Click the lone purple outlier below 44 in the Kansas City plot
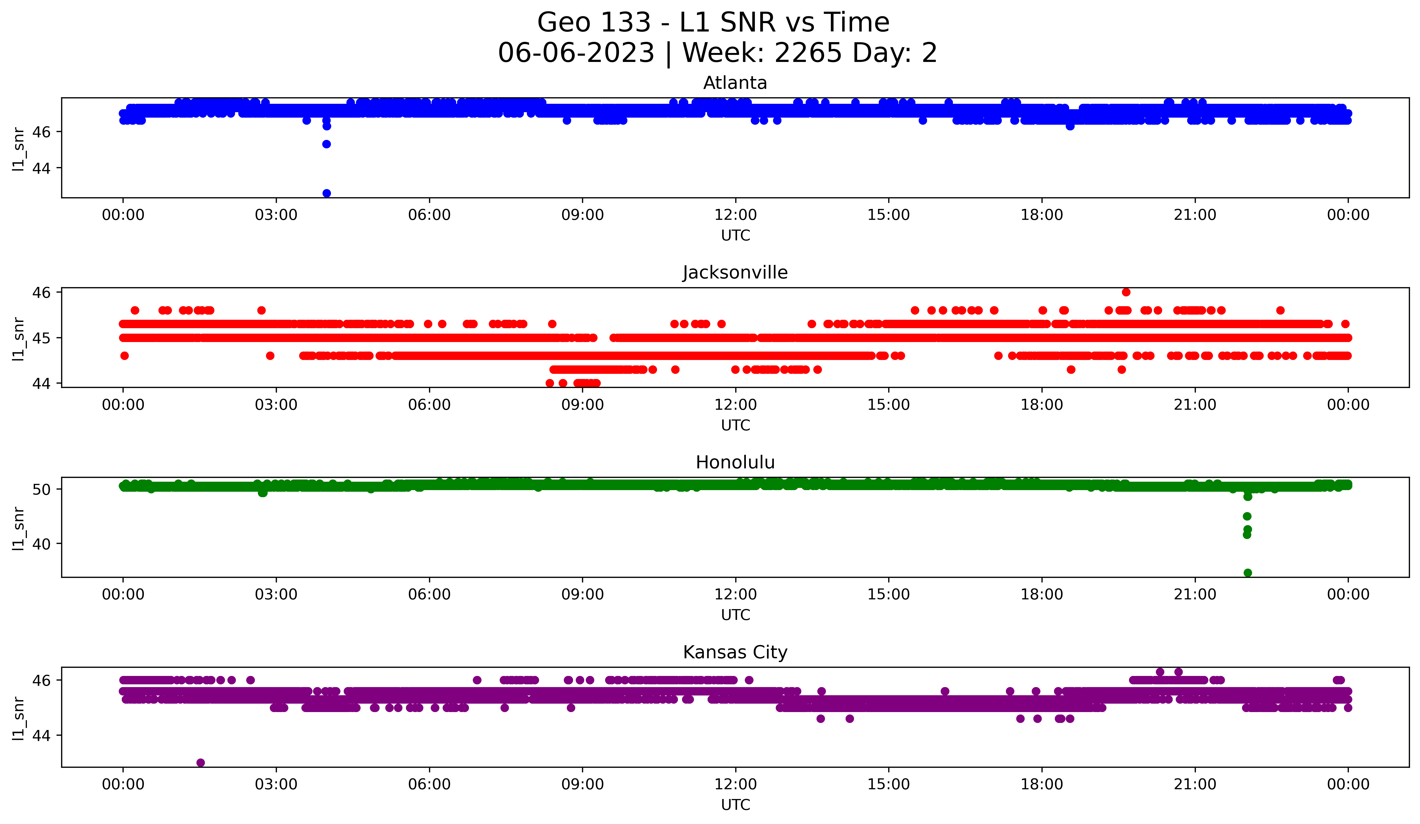The image size is (1420, 824). (201, 763)
